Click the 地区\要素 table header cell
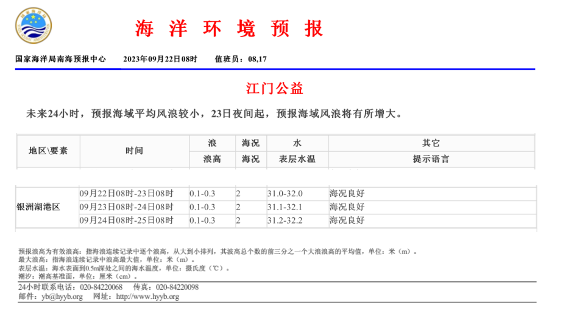This screenshot has width=566, height=311. (x=48, y=151)
